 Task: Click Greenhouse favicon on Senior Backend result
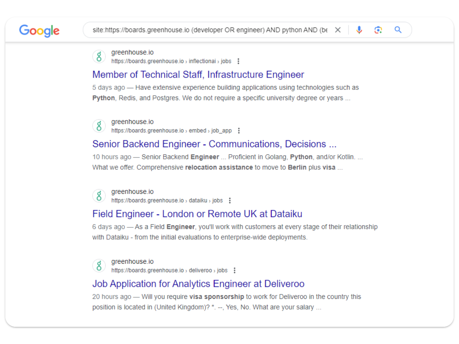point(99,126)
